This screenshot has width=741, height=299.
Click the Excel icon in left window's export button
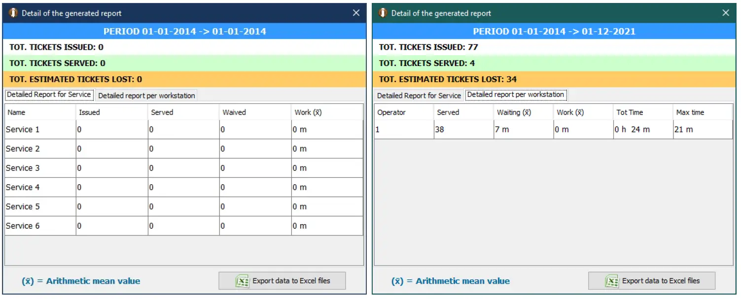click(x=242, y=281)
